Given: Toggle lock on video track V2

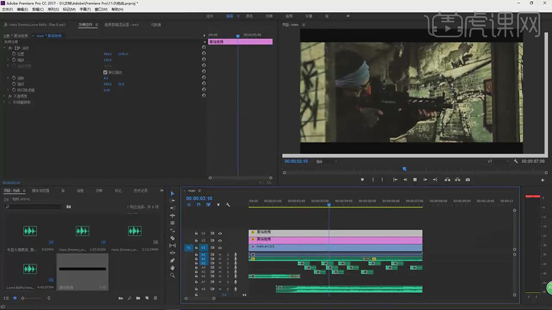Looking at the screenshot, I should pos(196,240).
